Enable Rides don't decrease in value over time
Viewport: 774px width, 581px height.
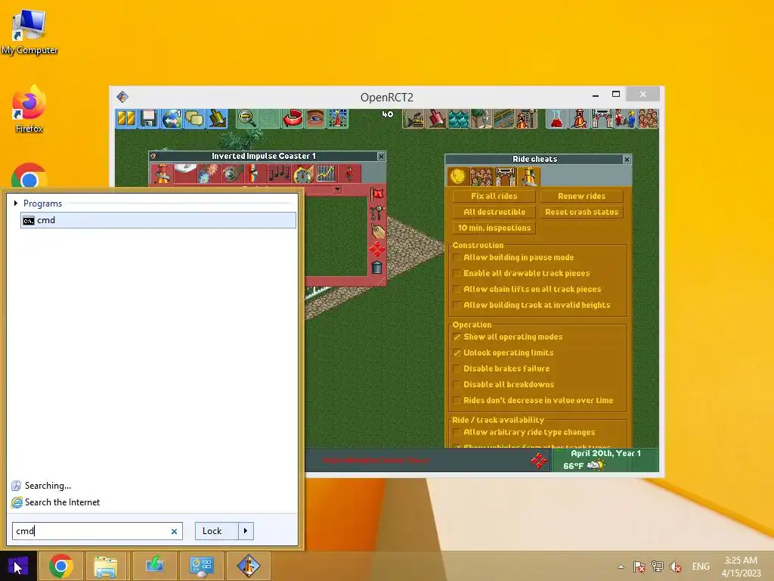tap(457, 400)
